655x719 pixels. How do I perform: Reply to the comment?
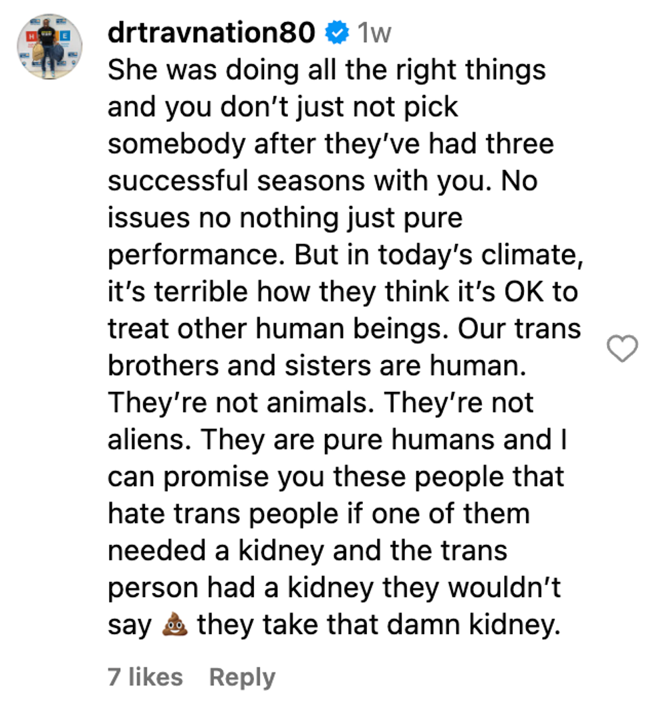click(x=242, y=677)
